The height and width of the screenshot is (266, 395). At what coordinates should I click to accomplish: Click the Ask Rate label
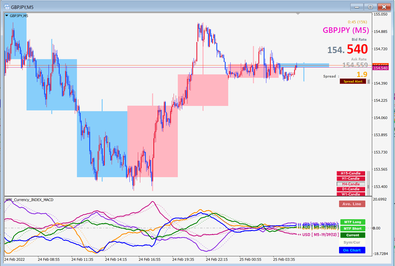coord(359,59)
